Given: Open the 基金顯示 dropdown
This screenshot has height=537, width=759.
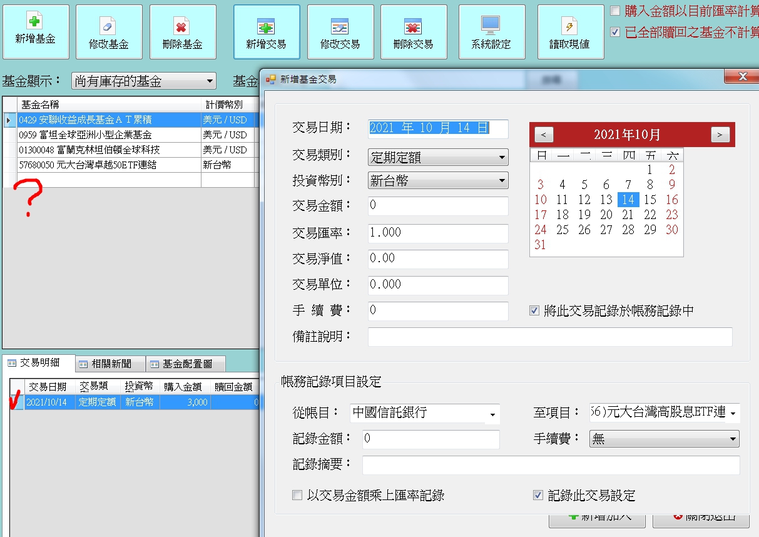Looking at the screenshot, I should tap(144, 81).
